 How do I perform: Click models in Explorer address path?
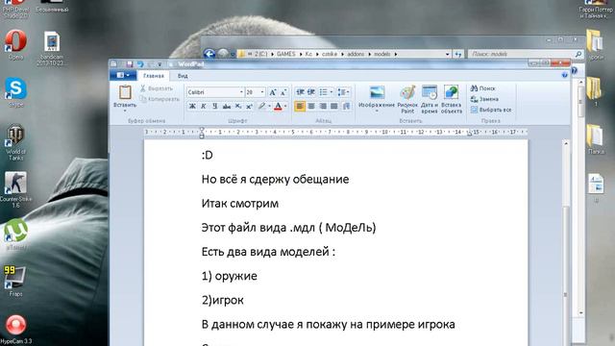(381, 54)
